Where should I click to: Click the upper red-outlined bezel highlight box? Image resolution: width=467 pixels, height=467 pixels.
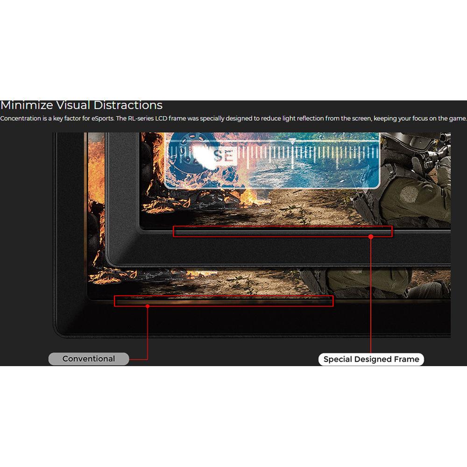tap(283, 231)
